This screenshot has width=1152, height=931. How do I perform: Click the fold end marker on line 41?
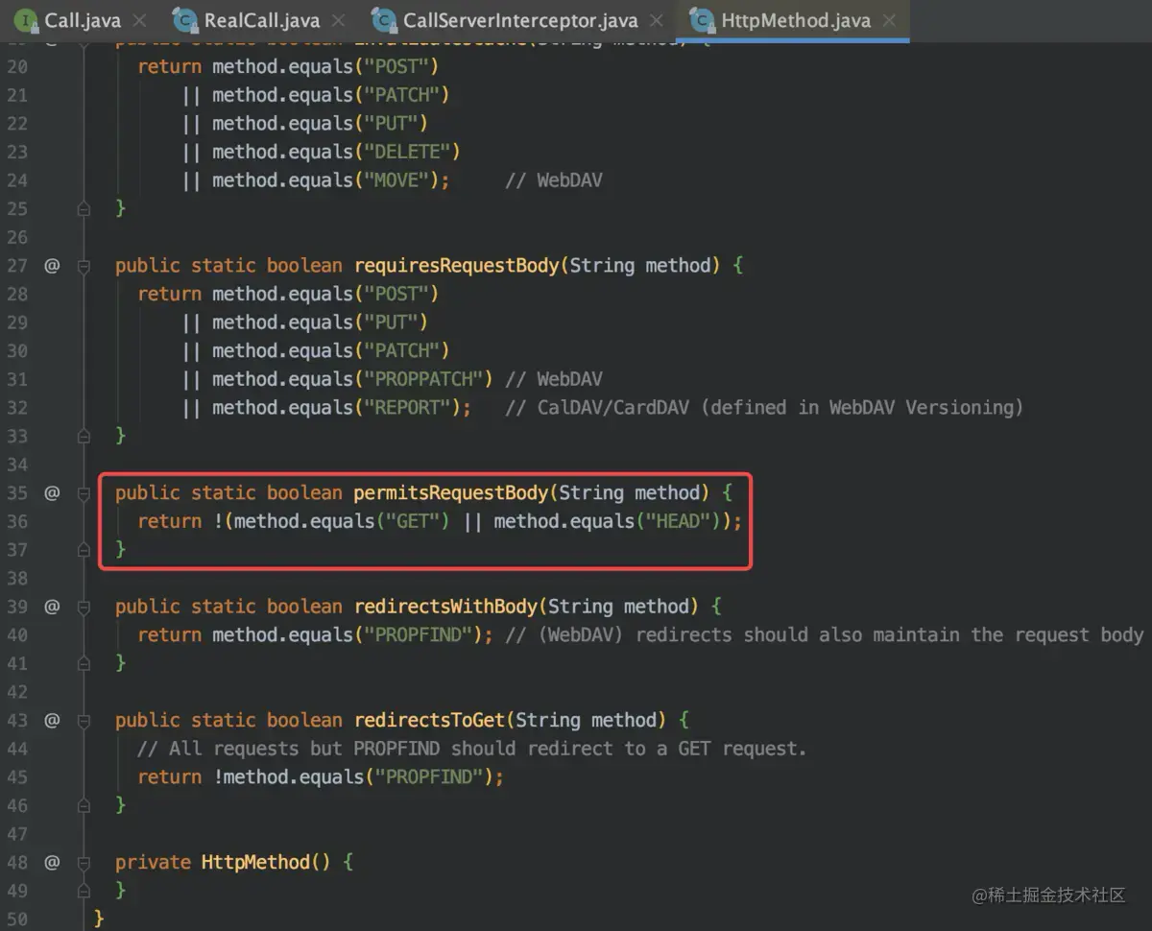coord(84,663)
